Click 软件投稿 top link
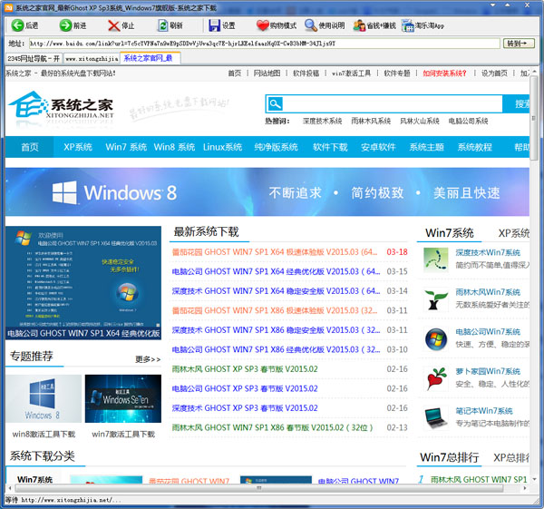Viewport: 544px width, 509px height. (x=306, y=73)
